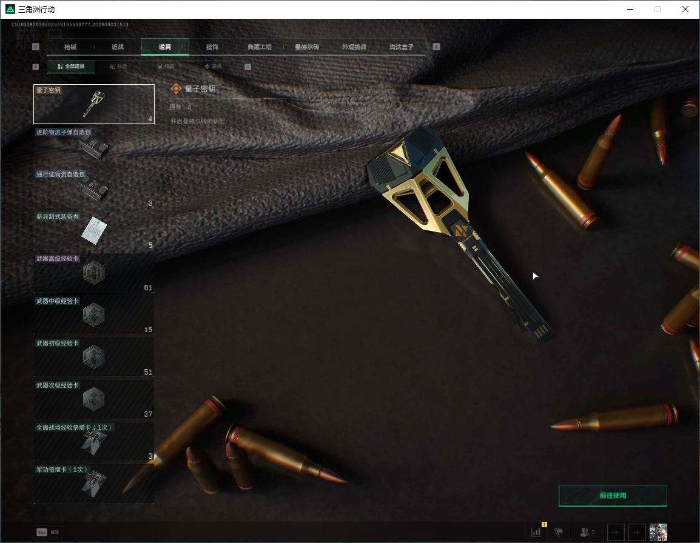Screen dimensions: 700x543
Task: Switch to the 挂饰 tab
Action: pos(212,47)
